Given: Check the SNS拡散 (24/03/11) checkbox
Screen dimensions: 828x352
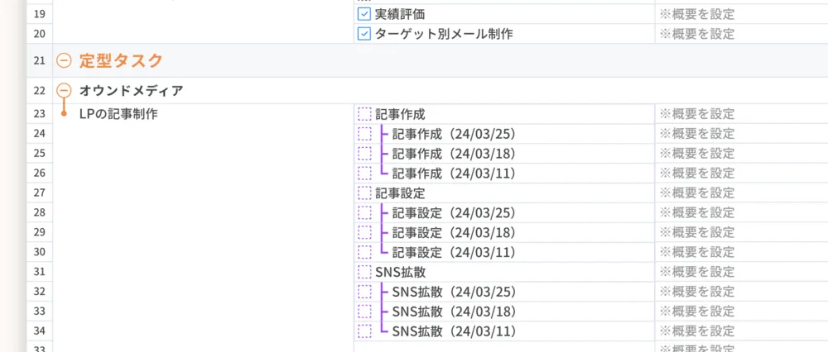Looking at the screenshot, I should pos(364,332).
